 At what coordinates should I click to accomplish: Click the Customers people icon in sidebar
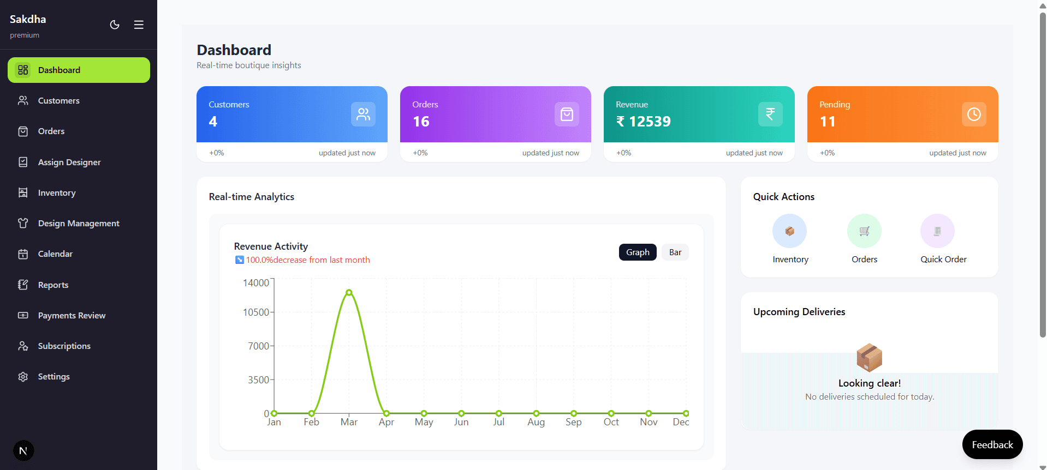point(23,100)
